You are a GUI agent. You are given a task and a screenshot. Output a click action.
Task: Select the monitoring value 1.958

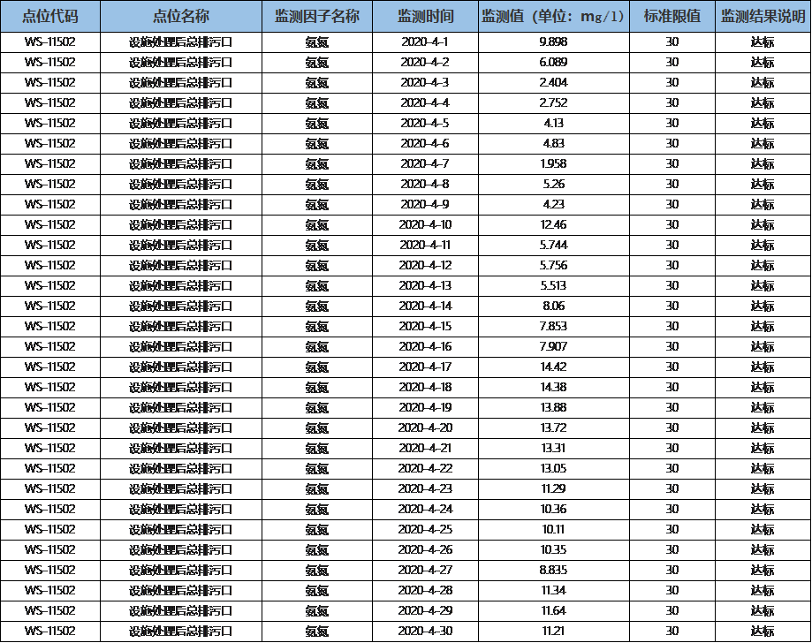coord(554,163)
